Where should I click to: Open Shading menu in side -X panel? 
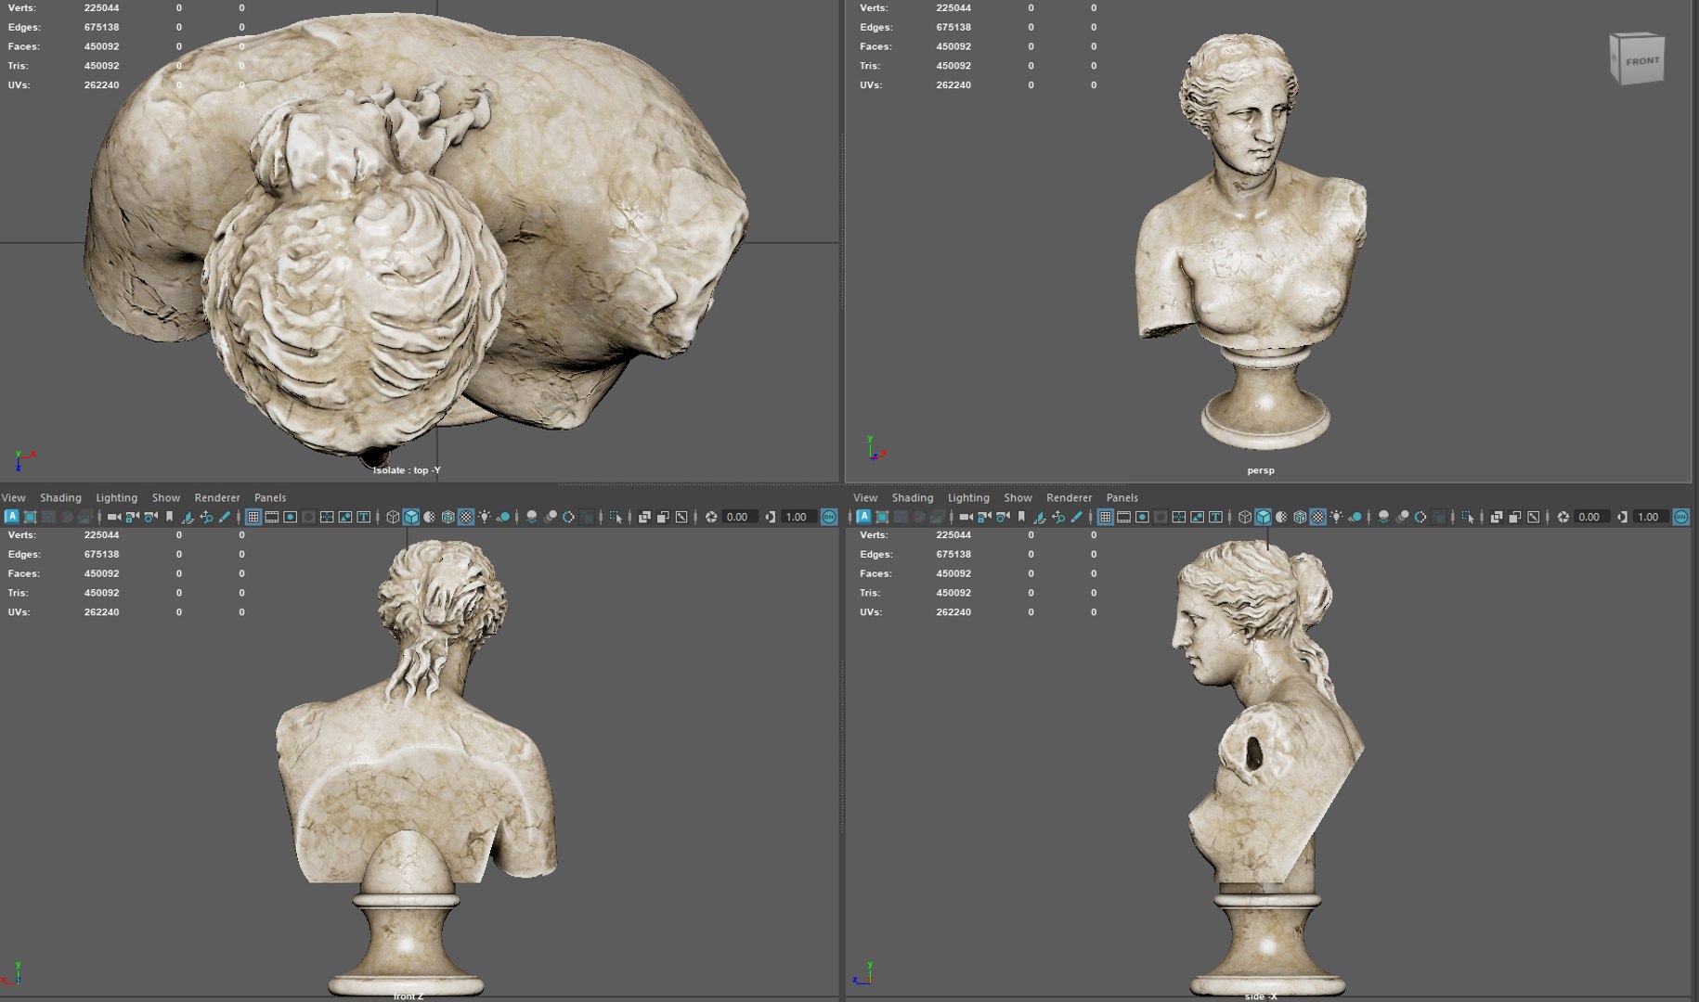[x=913, y=497]
